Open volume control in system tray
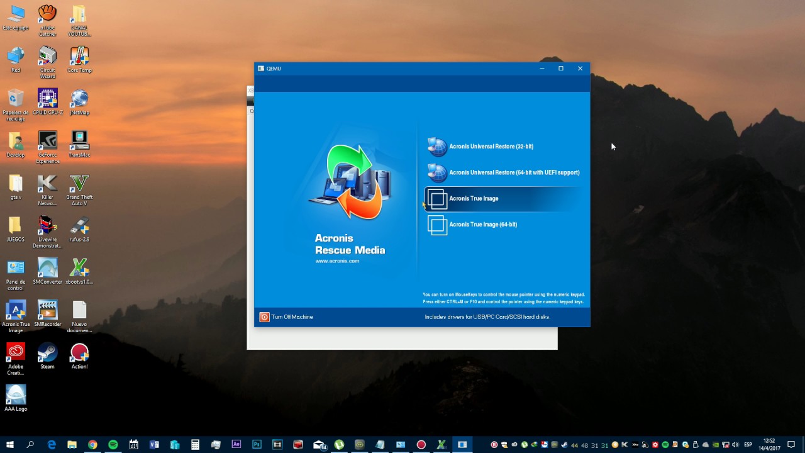This screenshot has height=453, width=805. 735,445
